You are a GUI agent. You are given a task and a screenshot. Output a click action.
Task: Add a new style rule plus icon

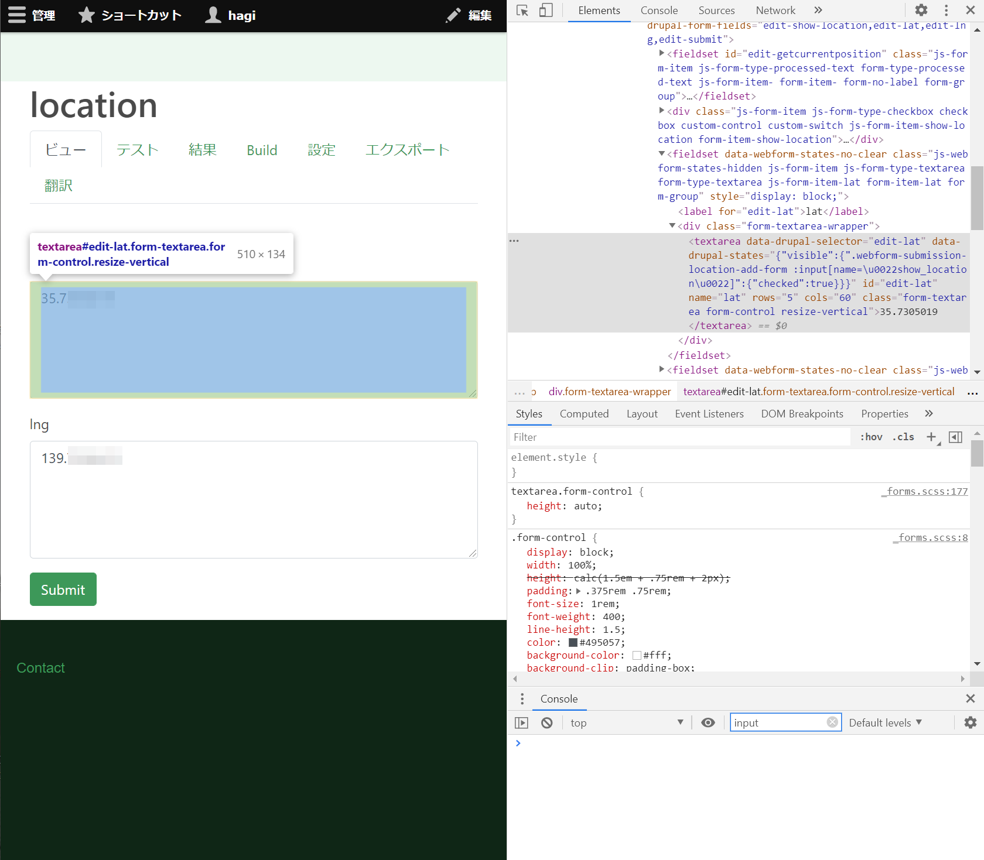931,437
